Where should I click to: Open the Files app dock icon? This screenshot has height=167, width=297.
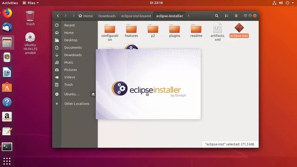coord(7,42)
